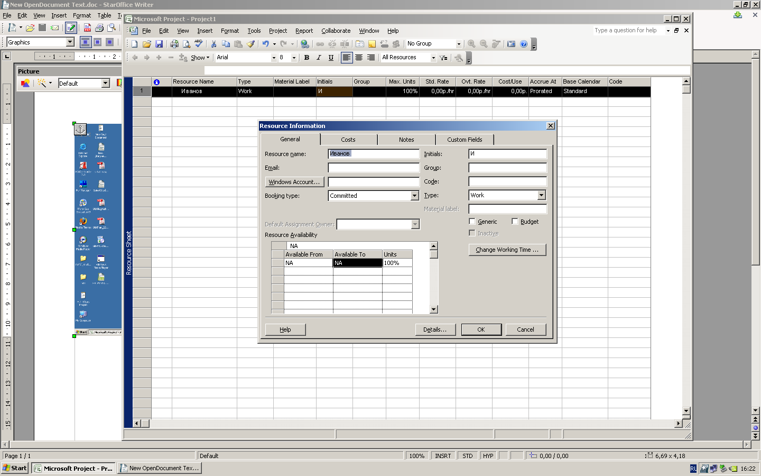Viewport: 761px width, 476px height.
Task: Confirm dialog with OK button
Action: click(481, 329)
